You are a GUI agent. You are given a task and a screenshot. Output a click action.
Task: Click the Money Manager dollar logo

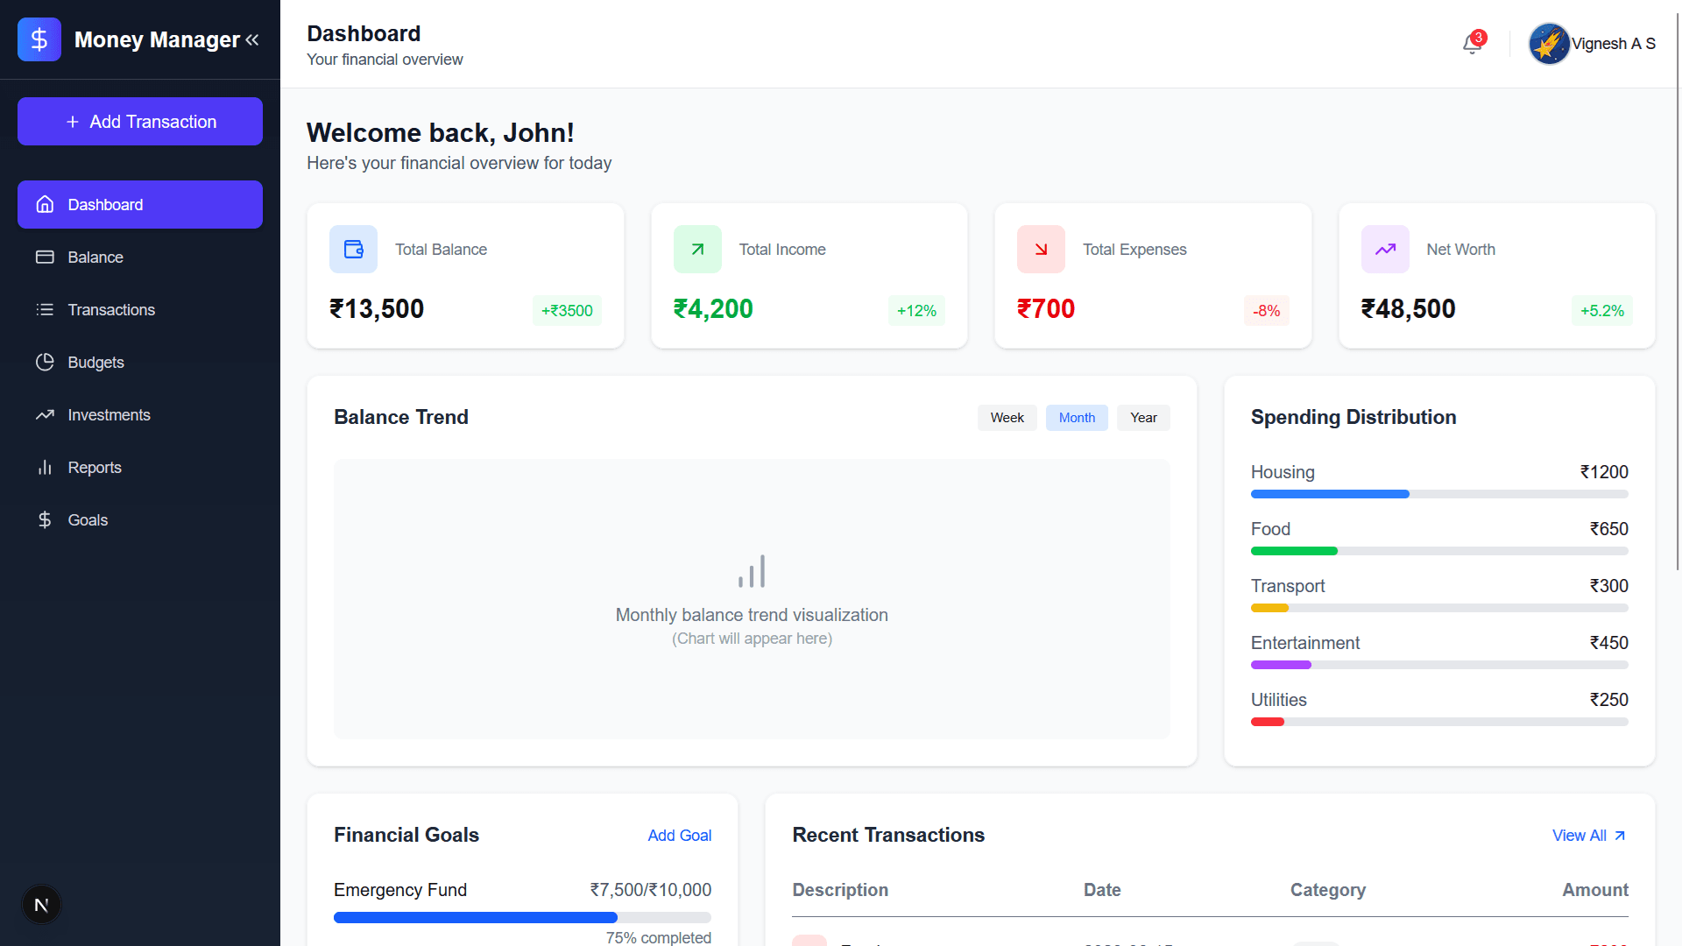tap(39, 39)
